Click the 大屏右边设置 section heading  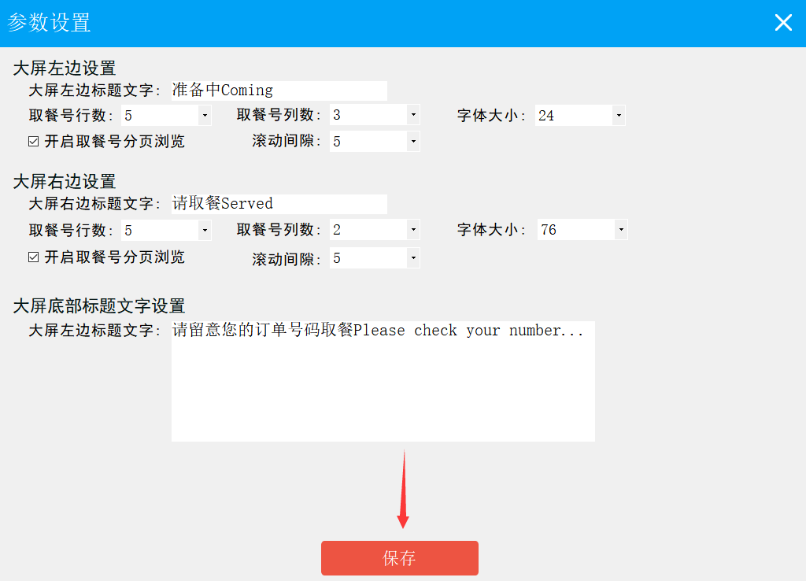[x=65, y=183]
